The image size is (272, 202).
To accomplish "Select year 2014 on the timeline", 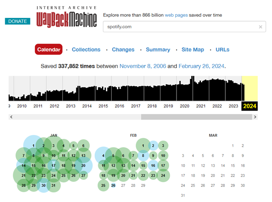I will click(87, 106).
